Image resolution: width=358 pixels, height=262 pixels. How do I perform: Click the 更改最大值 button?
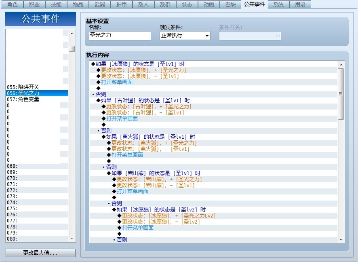tap(40, 253)
